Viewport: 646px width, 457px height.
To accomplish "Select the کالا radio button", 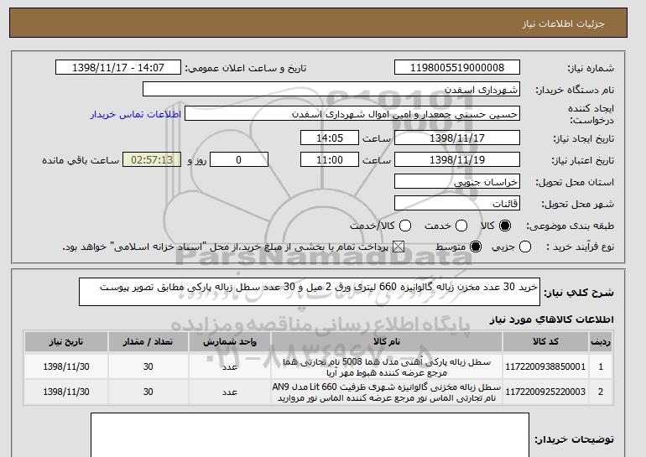I will 505,226.
